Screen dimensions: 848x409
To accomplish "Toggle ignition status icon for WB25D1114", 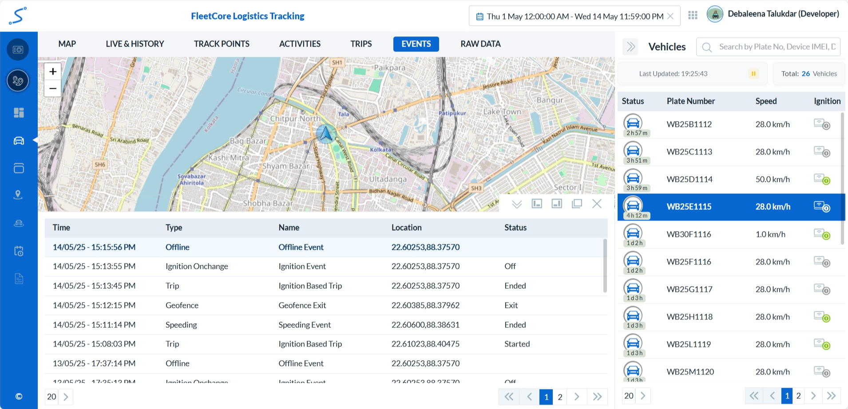I will click(821, 179).
